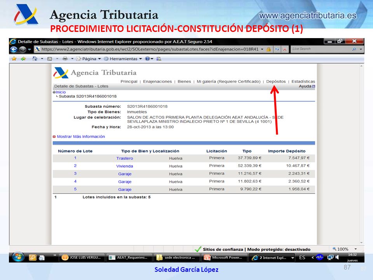Stop page loading with the red X
The width and height of the screenshot is (373, 280).
point(285,49)
